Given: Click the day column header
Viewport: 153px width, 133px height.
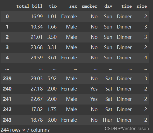Looking at the screenshot, I should coord(108,6).
